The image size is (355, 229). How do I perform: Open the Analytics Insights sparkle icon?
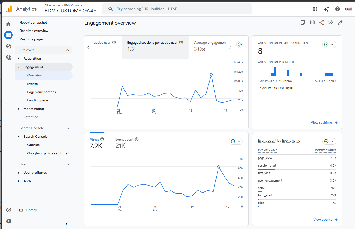click(x=326, y=9)
